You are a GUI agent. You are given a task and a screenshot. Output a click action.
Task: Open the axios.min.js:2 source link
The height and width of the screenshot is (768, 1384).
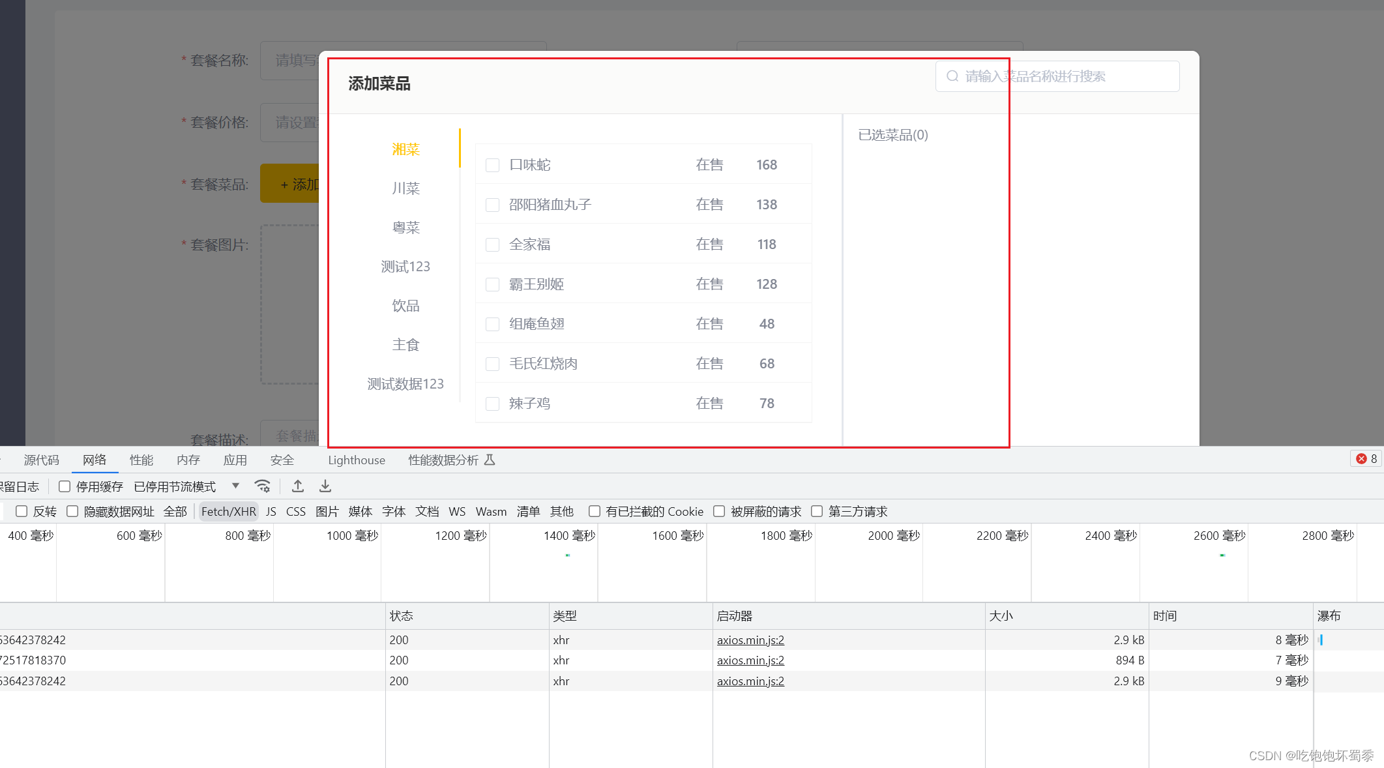(750, 640)
